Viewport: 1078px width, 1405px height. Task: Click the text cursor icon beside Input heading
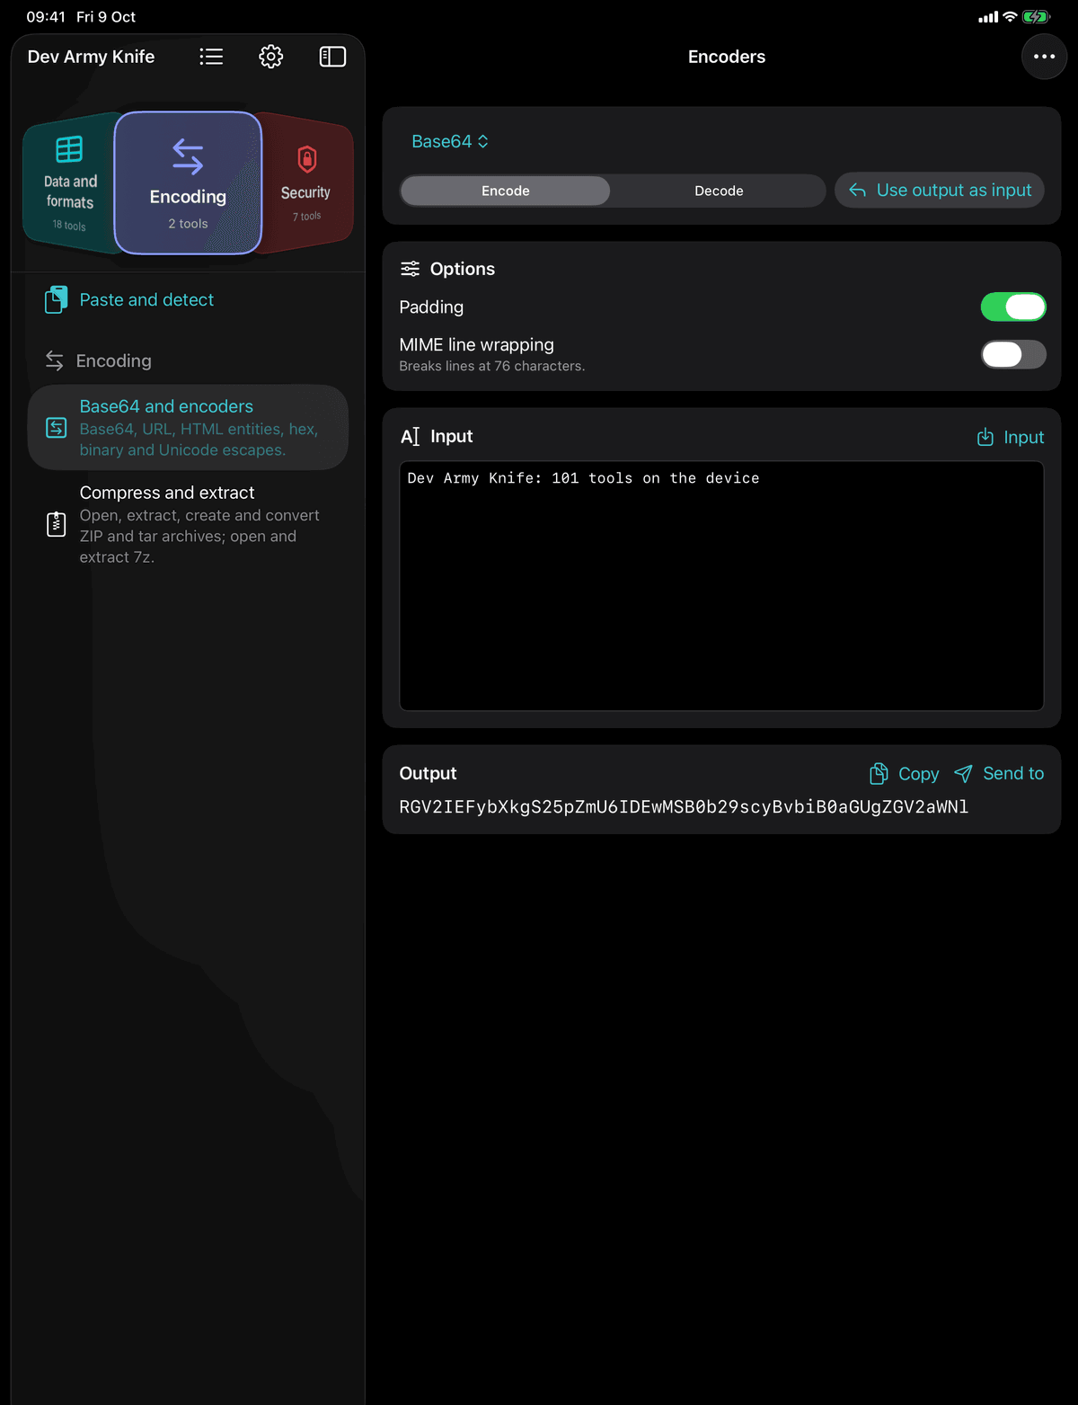point(410,437)
